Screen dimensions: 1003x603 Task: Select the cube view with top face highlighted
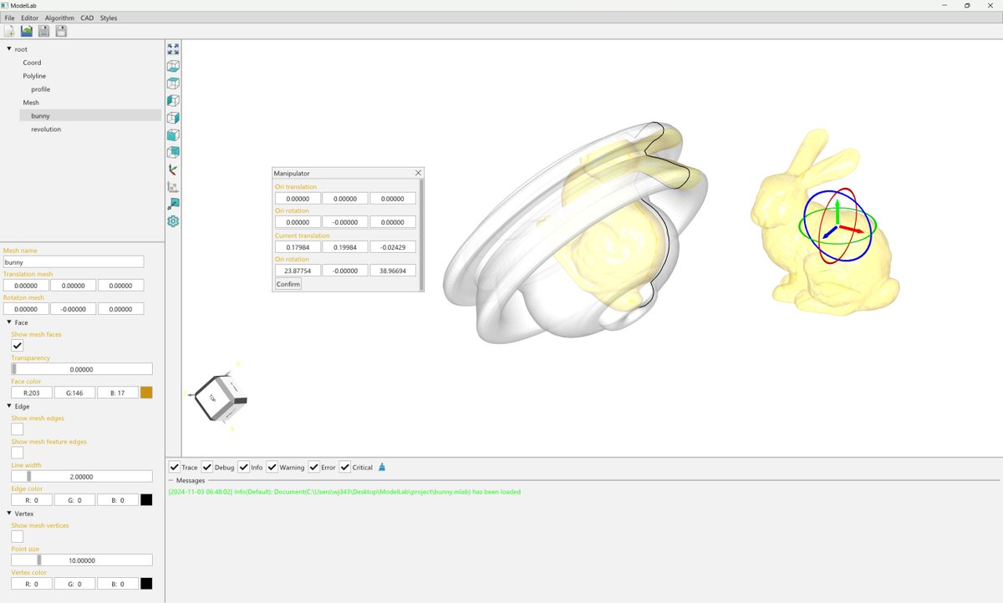tap(173, 84)
